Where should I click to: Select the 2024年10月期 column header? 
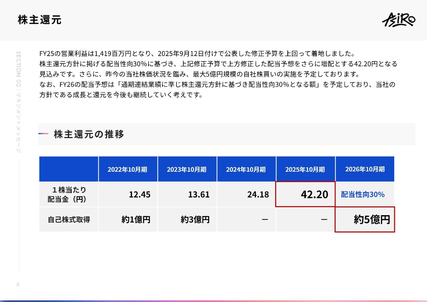tap(246, 169)
